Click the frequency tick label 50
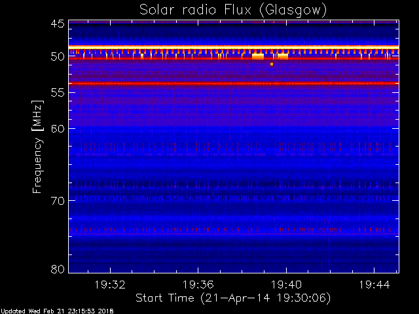Viewport: 419px width, 314px height. pos(58,57)
